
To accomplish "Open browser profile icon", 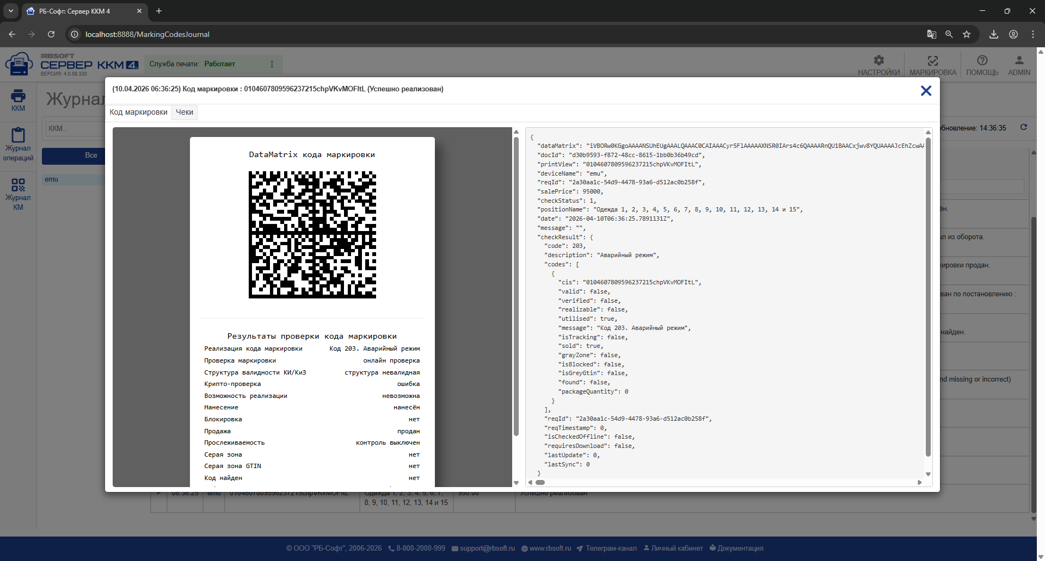I will pos(1013,34).
